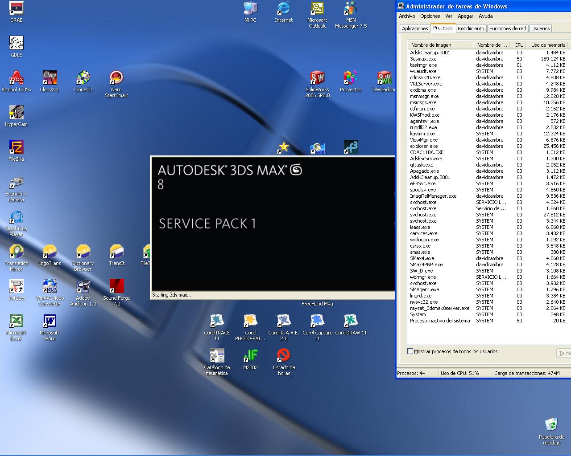Open the Ayuda menu in Task Manager
571x456 pixels.
(486, 16)
